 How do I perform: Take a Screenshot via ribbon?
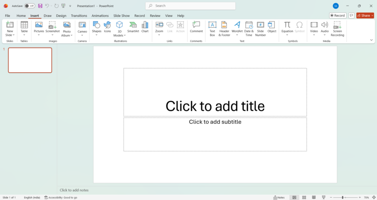click(x=52, y=29)
